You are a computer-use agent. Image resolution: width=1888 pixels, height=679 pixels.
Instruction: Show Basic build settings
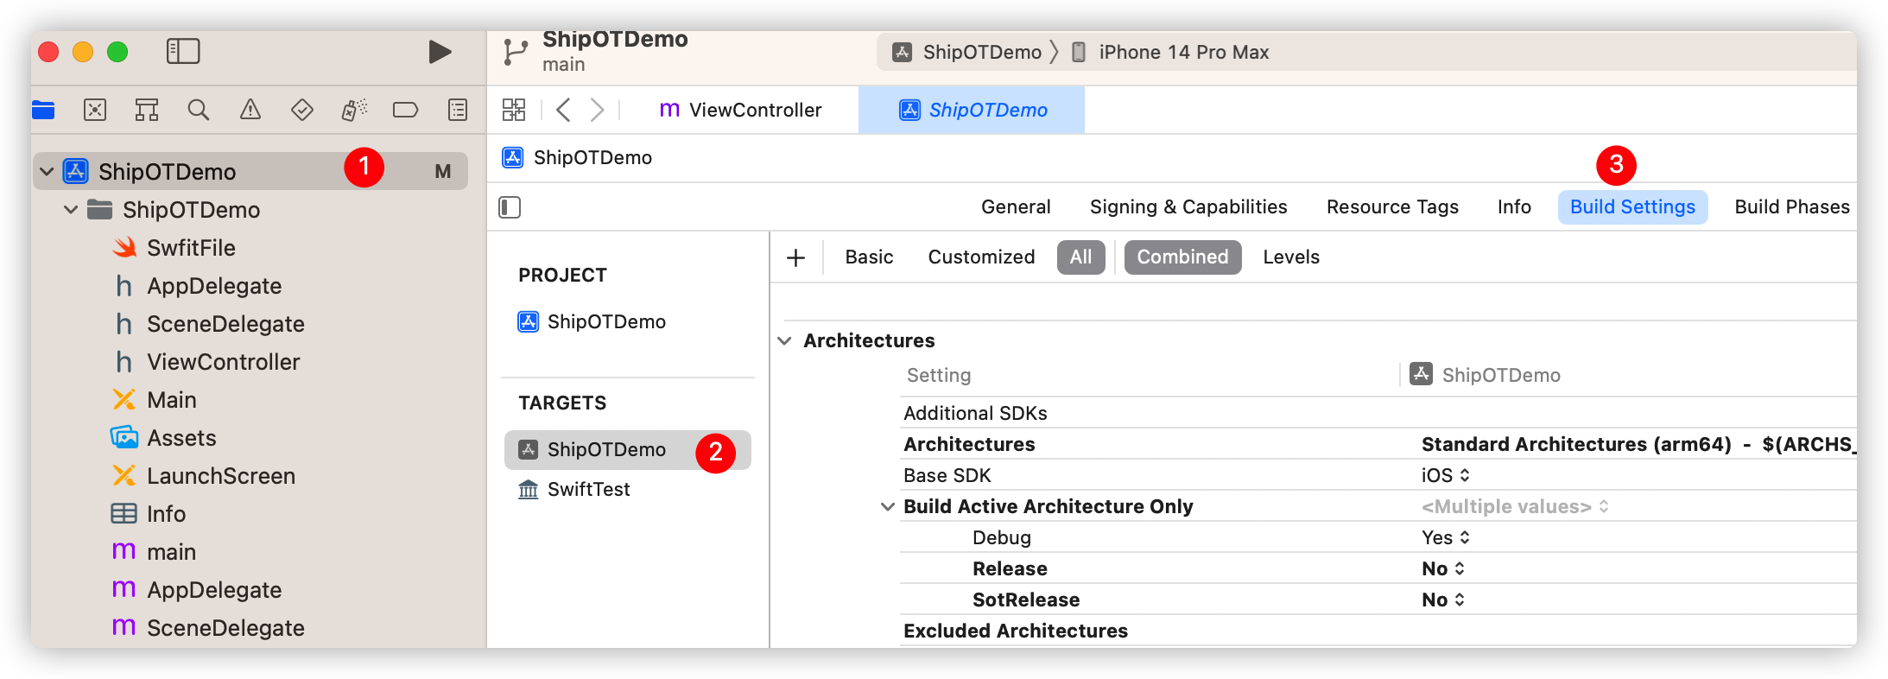click(x=869, y=257)
